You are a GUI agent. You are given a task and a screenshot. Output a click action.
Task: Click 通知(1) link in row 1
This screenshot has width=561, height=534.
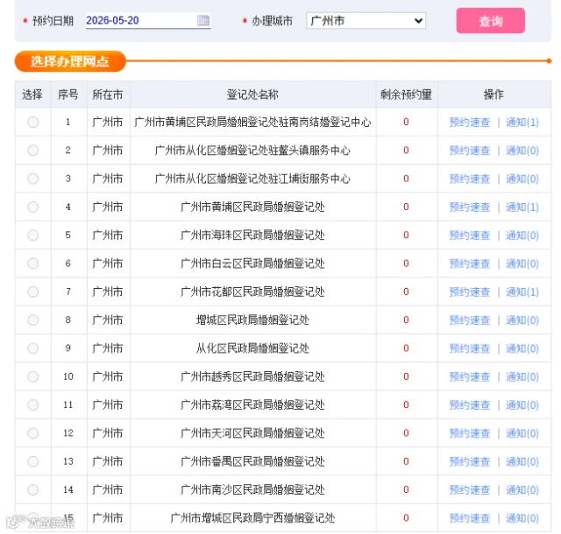[x=522, y=123]
